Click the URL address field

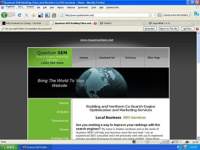[x=106, y=15]
